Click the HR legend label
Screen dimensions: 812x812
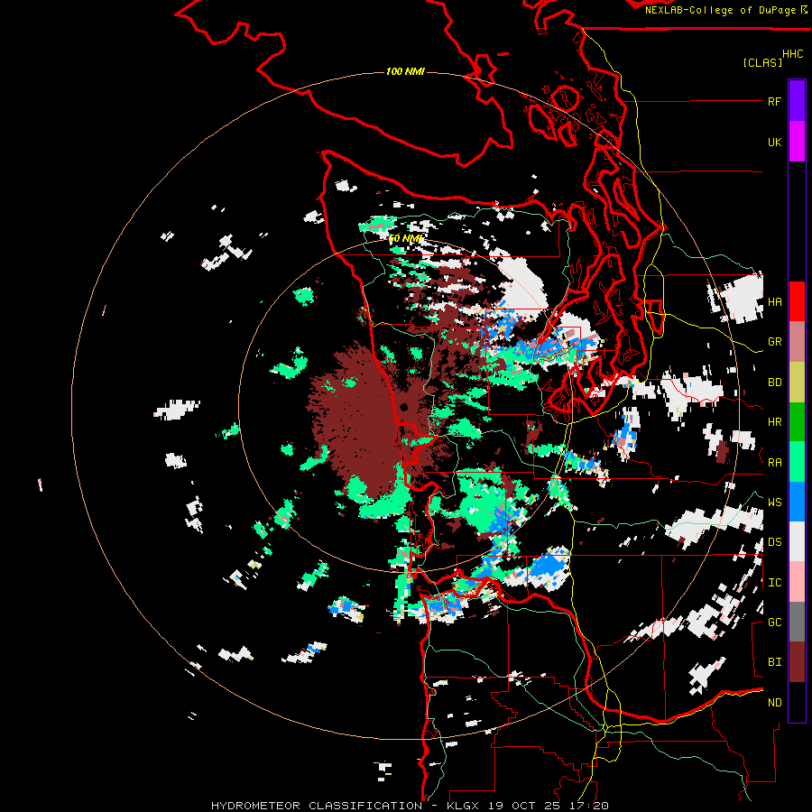tap(774, 422)
